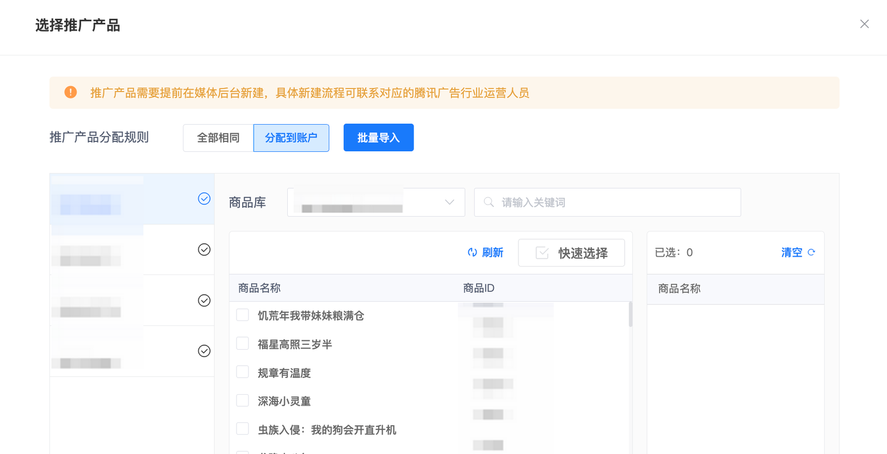This screenshot has height=454, width=887.
Task: Click the refresh icon beside 刷新
Action: pos(472,253)
